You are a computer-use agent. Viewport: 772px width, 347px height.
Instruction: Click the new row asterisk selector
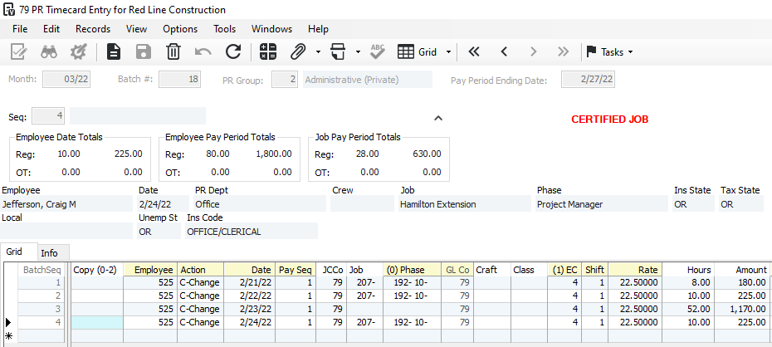coord(8,335)
